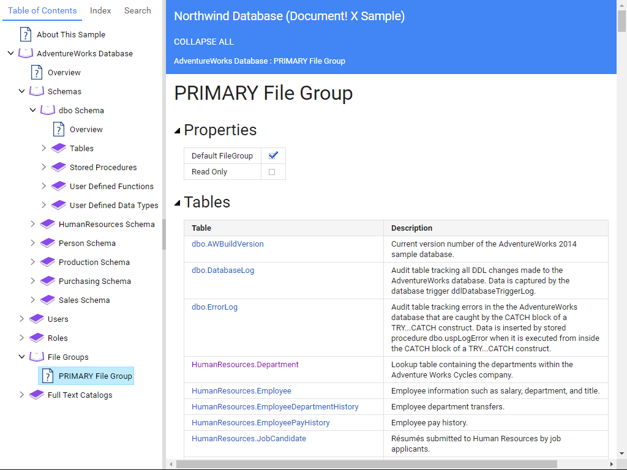Collapse the Schemas tree node
This screenshot has height=470, width=627.
click(x=22, y=91)
